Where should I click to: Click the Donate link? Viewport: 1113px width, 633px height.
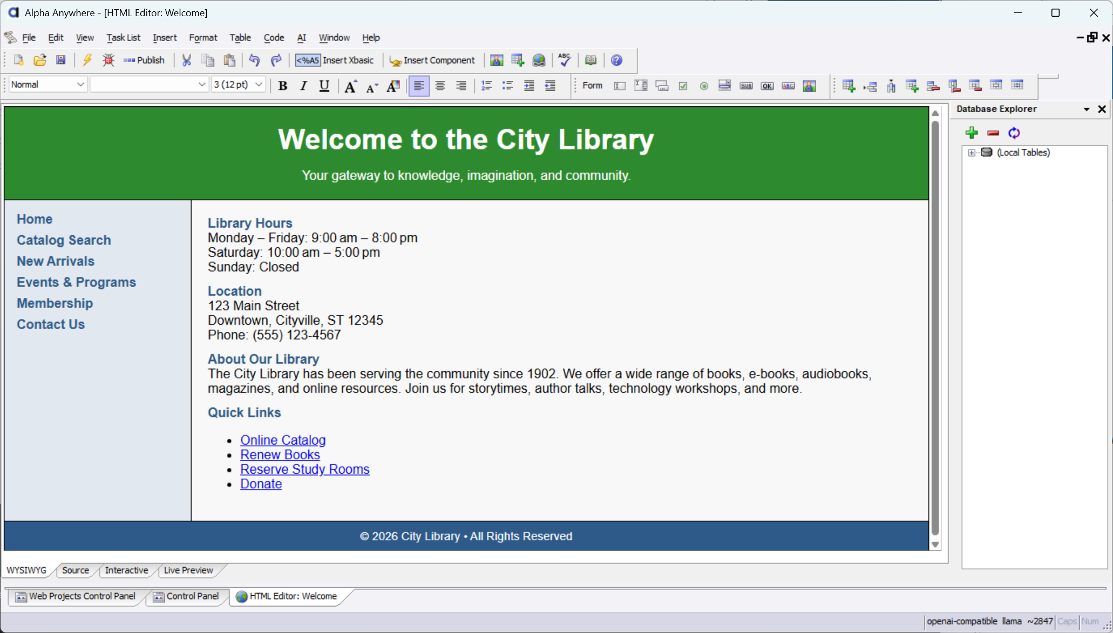261,484
